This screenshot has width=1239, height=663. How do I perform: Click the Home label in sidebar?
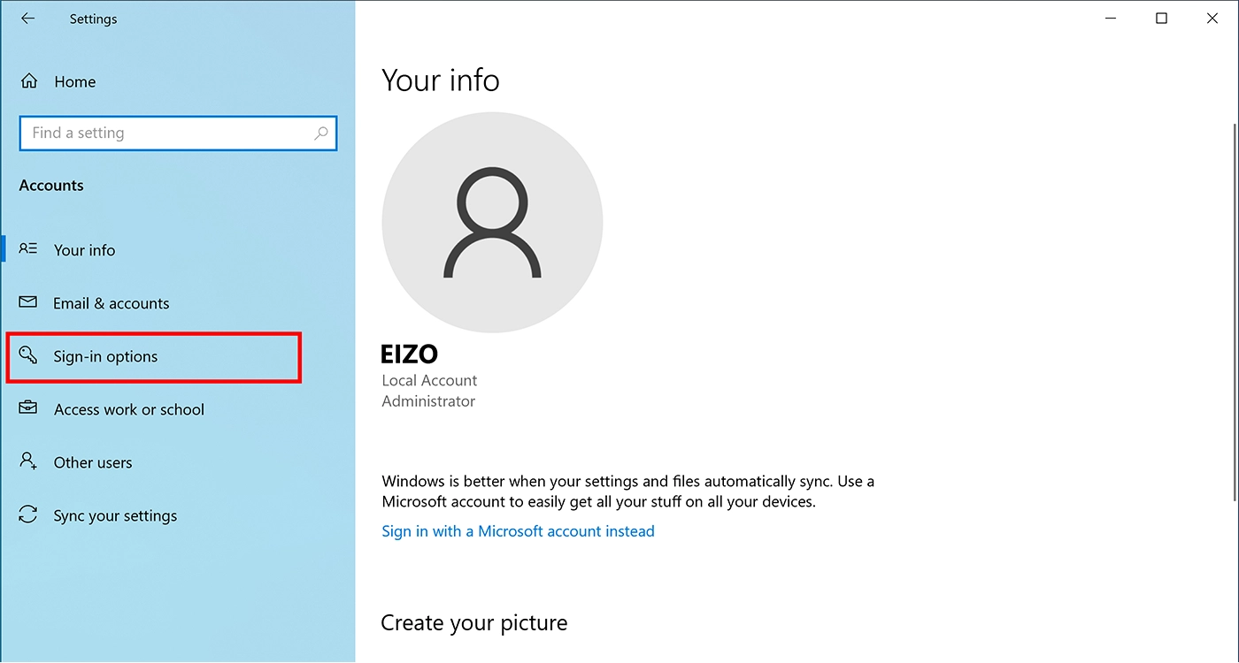(x=75, y=81)
